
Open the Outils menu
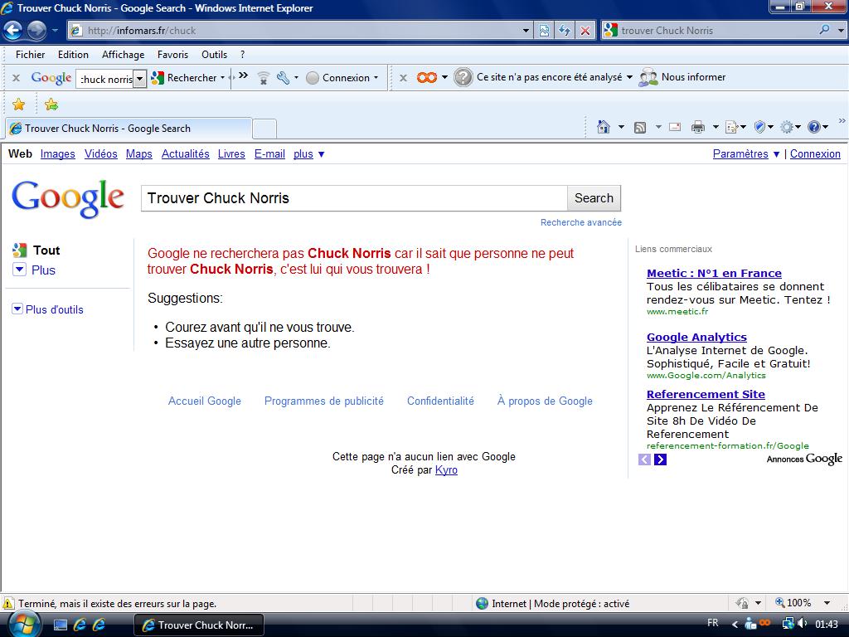pos(215,54)
